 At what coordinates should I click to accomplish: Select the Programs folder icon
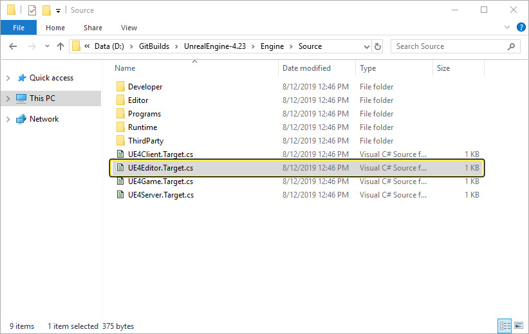(120, 114)
